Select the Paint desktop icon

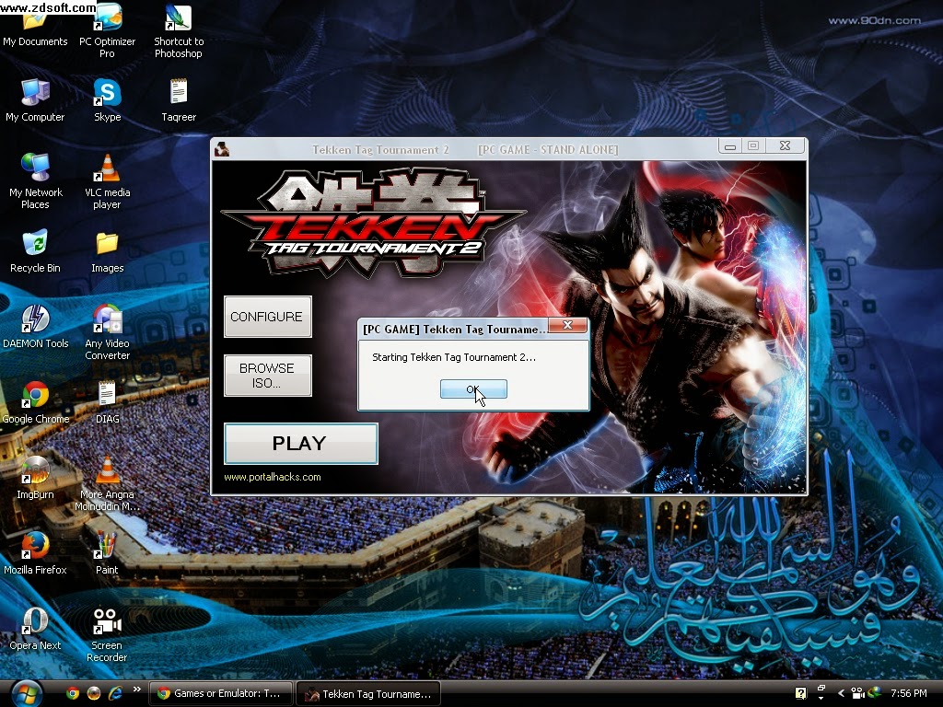[107, 553]
